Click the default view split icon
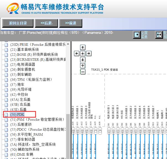Screen dimensions: 167x159 [x=159, y=35]
